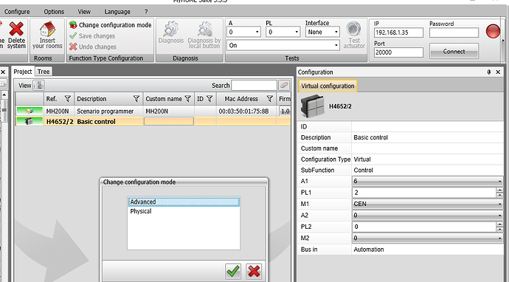The height and width of the screenshot is (282, 509).
Task: Select the MH200N Scenario programmer row
Action: pos(153,111)
